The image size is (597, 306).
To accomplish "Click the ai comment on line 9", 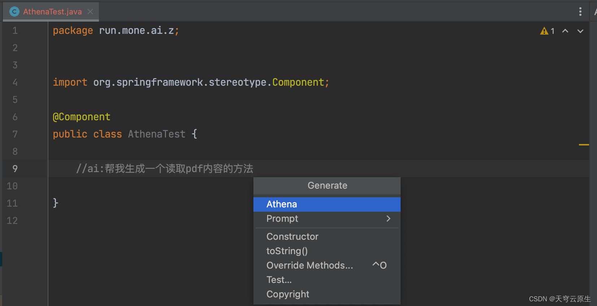I will click(164, 168).
